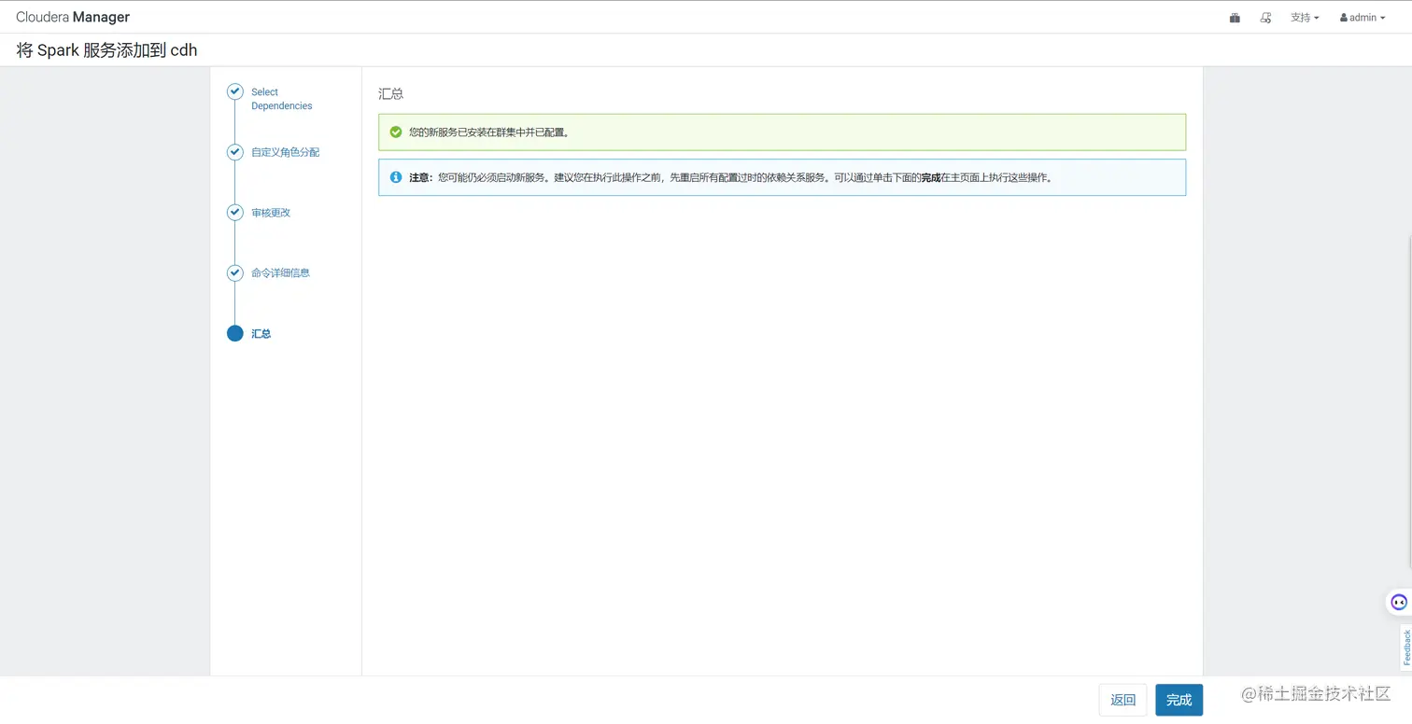Click 自定义角色分配 step checkmark icon
Viewport: 1412px width, 724px height.
coord(235,152)
